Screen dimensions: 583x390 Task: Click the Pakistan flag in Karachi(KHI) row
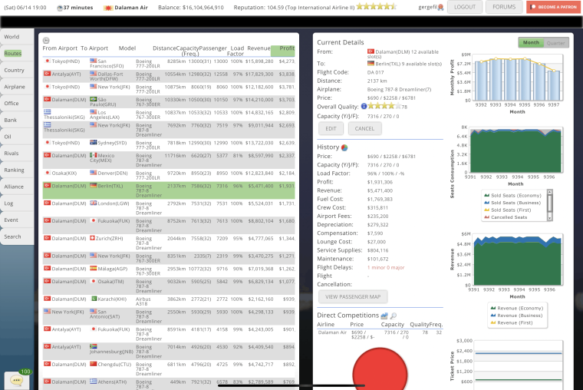coord(94,299)
